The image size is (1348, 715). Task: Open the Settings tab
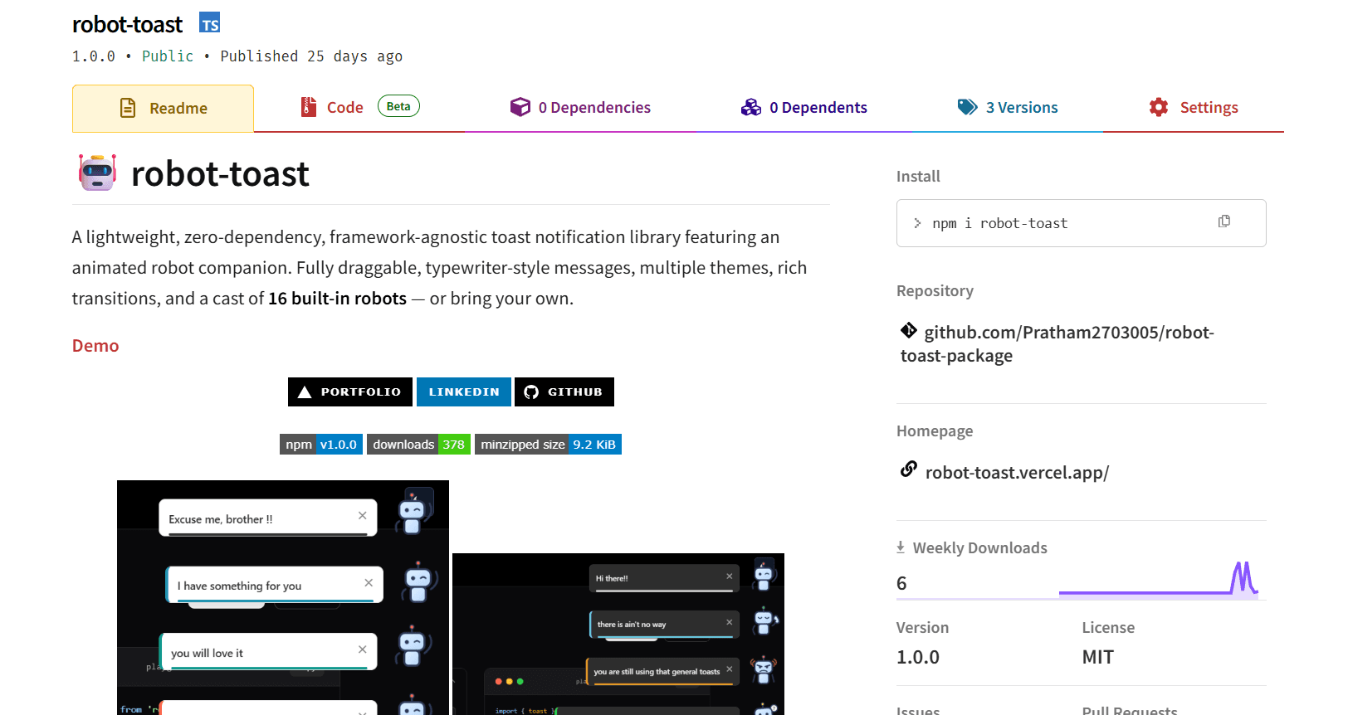[1194, 108]
